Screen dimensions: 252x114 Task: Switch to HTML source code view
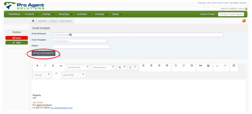click(56, 73)
